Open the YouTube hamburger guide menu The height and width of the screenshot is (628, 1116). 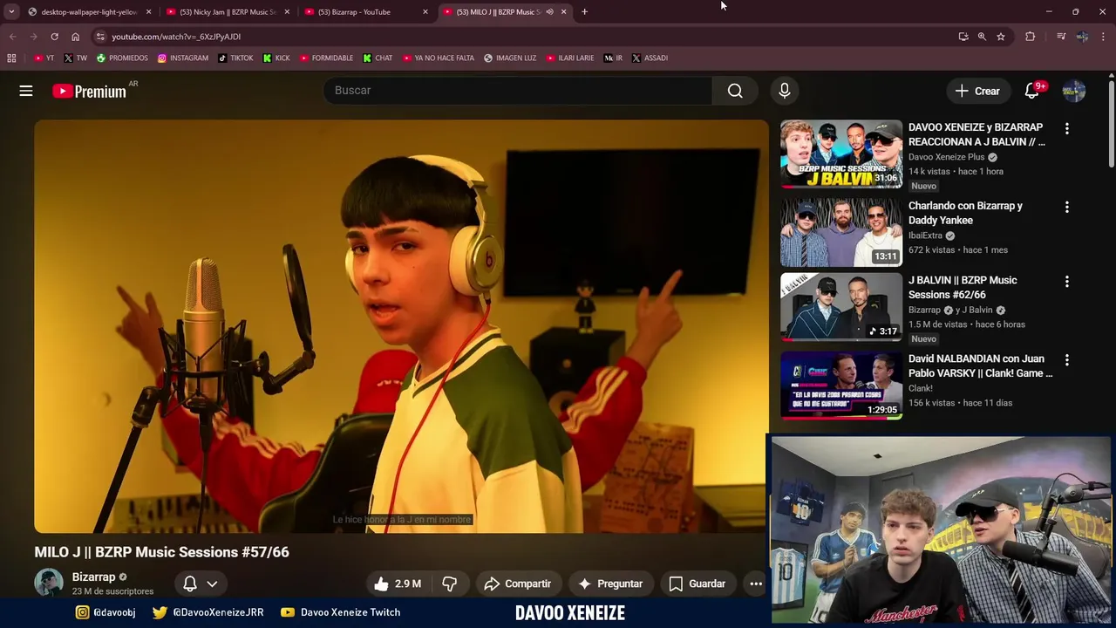tap(26, 91)
